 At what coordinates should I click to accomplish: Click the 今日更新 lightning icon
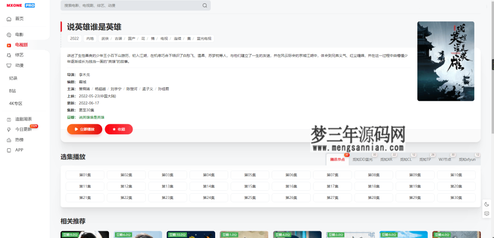tap(9, 130)
